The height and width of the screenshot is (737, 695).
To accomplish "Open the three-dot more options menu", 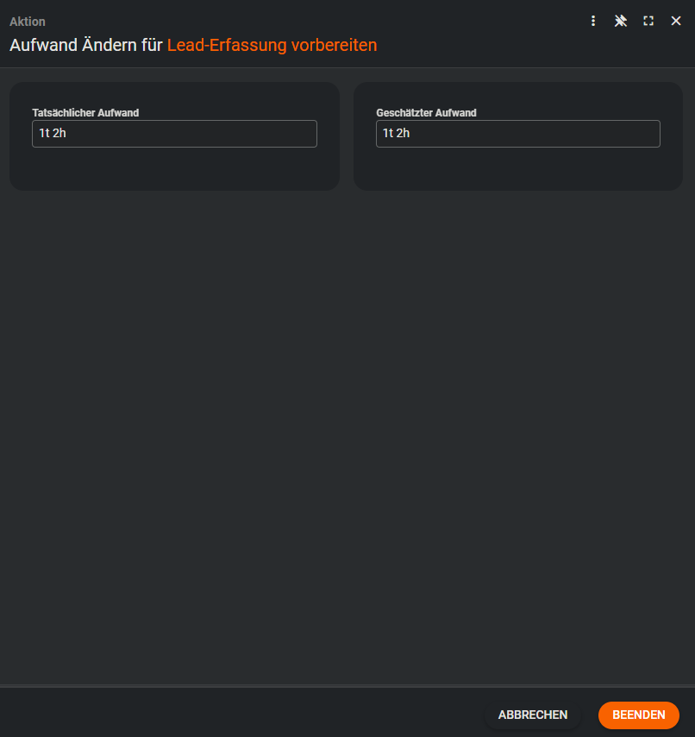I will [x=593, y=21].
